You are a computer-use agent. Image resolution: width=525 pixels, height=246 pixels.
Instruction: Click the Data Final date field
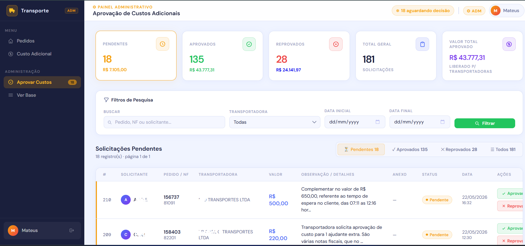pos(420,122)
